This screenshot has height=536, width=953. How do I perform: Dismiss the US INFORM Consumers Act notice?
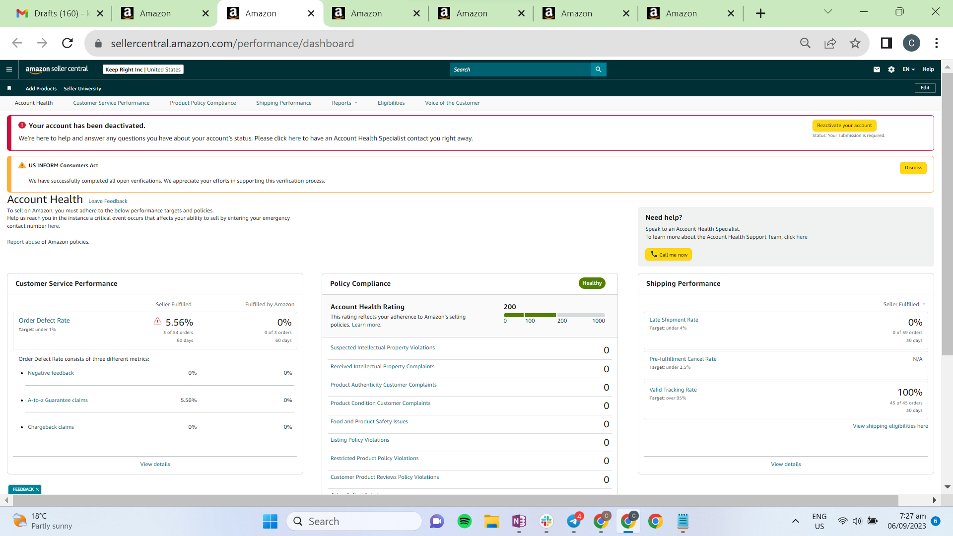[x=913, y=168]
